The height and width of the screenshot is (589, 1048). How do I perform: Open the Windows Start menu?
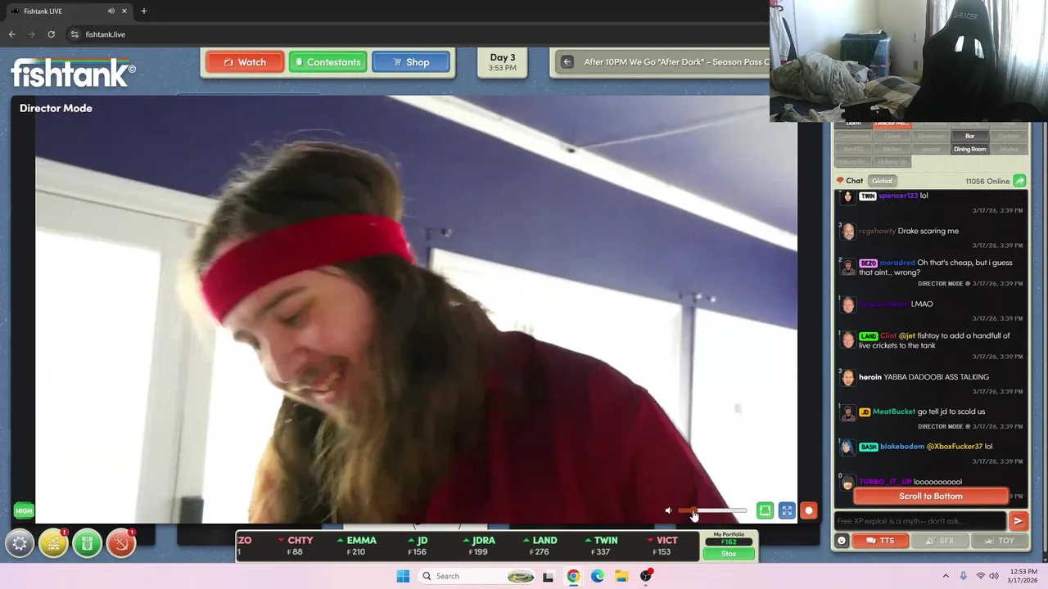tap(403, 576)
